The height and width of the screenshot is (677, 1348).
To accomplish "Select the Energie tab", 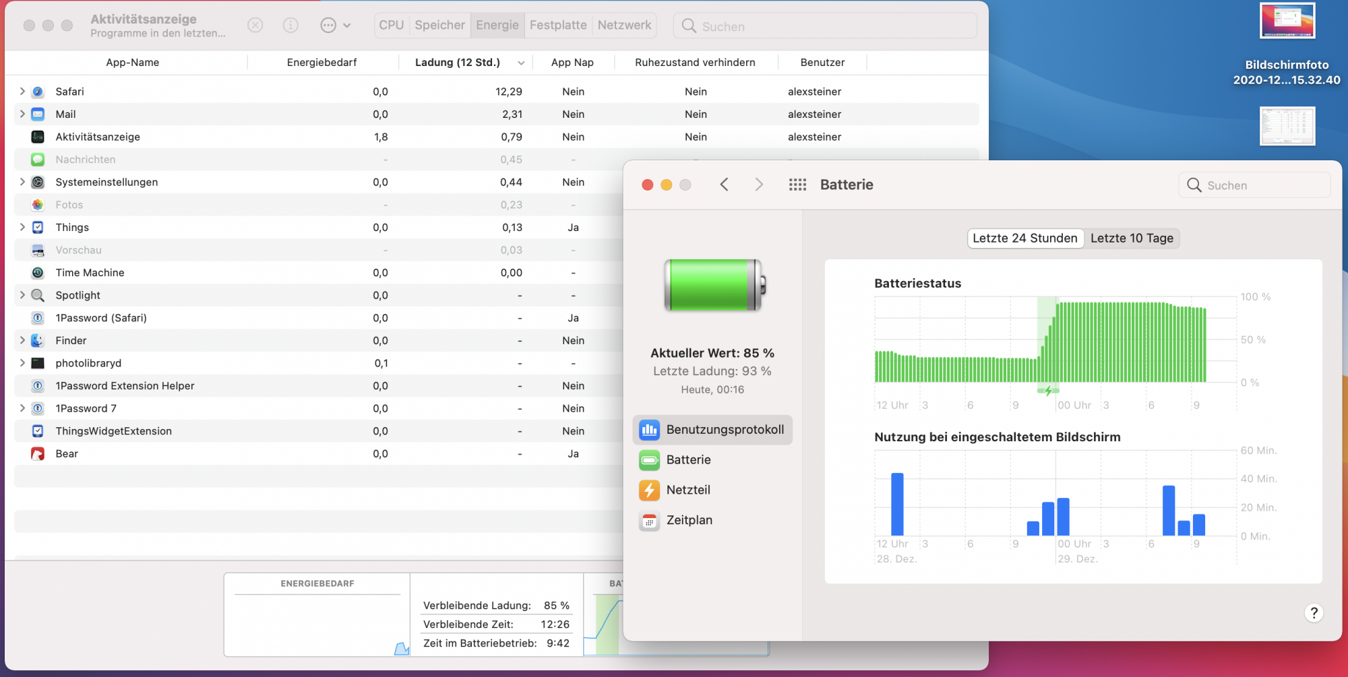I will point(497,26).
